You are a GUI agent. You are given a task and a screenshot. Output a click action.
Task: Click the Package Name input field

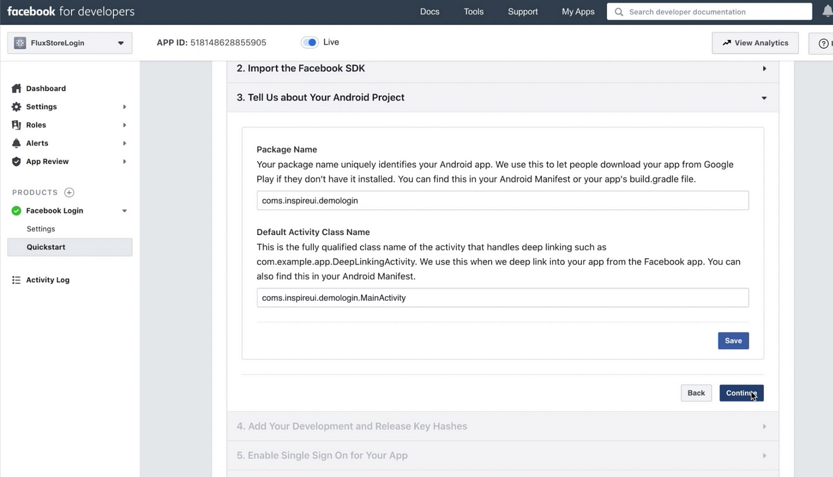503,200
